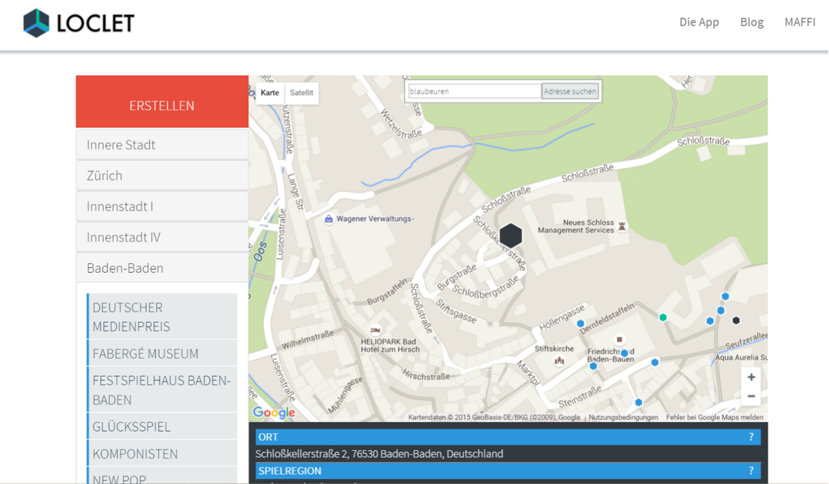Click the address text Schloßkellerstraße 2, 76530 Baden-Baden
The width and height of the screenshot is (829, 484).
coord(379,454)
